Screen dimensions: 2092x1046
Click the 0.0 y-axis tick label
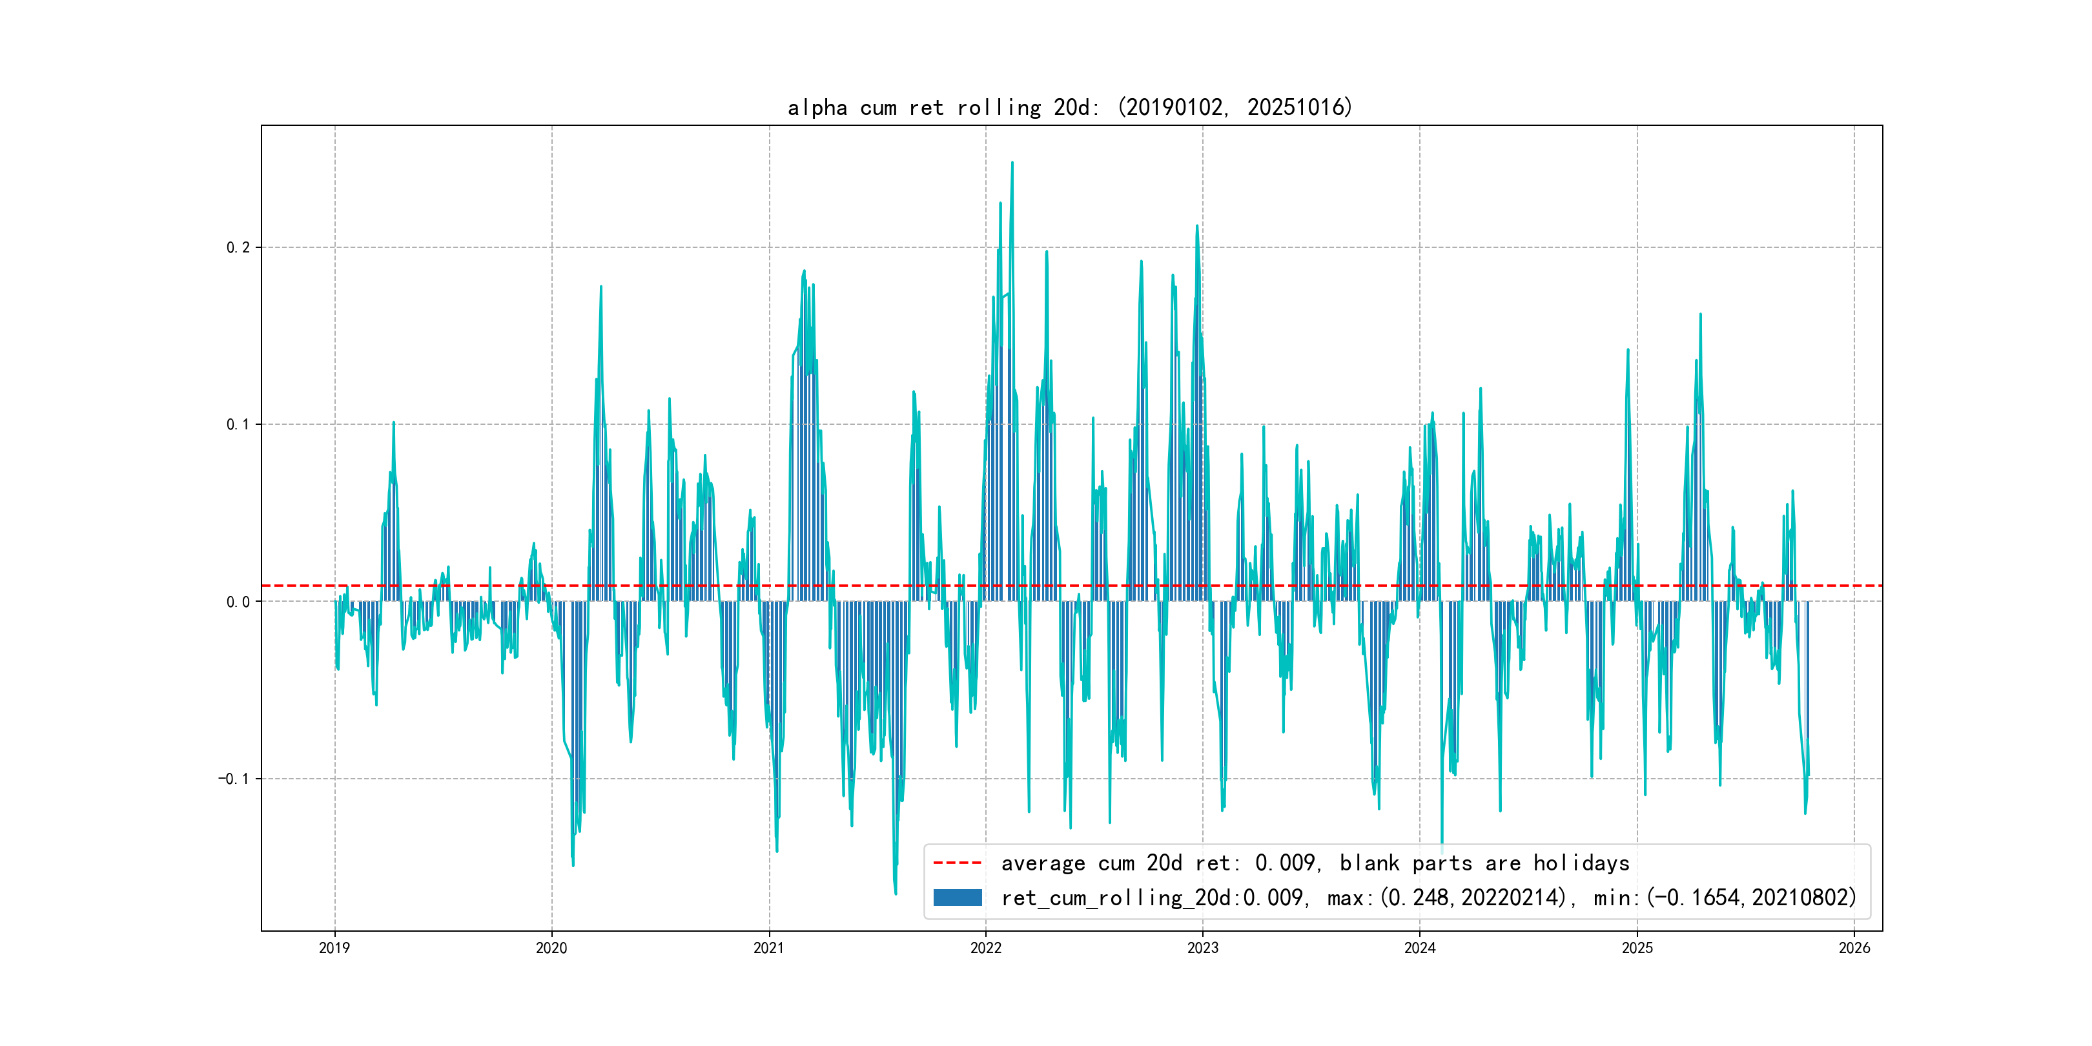pos(238,602)
